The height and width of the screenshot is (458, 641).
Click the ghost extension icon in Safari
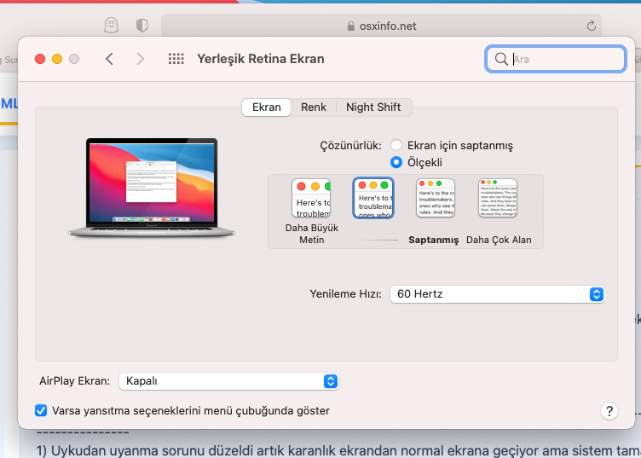pyautogui.click(x=111, y=26)
